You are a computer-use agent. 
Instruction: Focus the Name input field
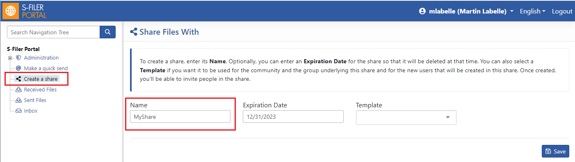pos(180,117)
